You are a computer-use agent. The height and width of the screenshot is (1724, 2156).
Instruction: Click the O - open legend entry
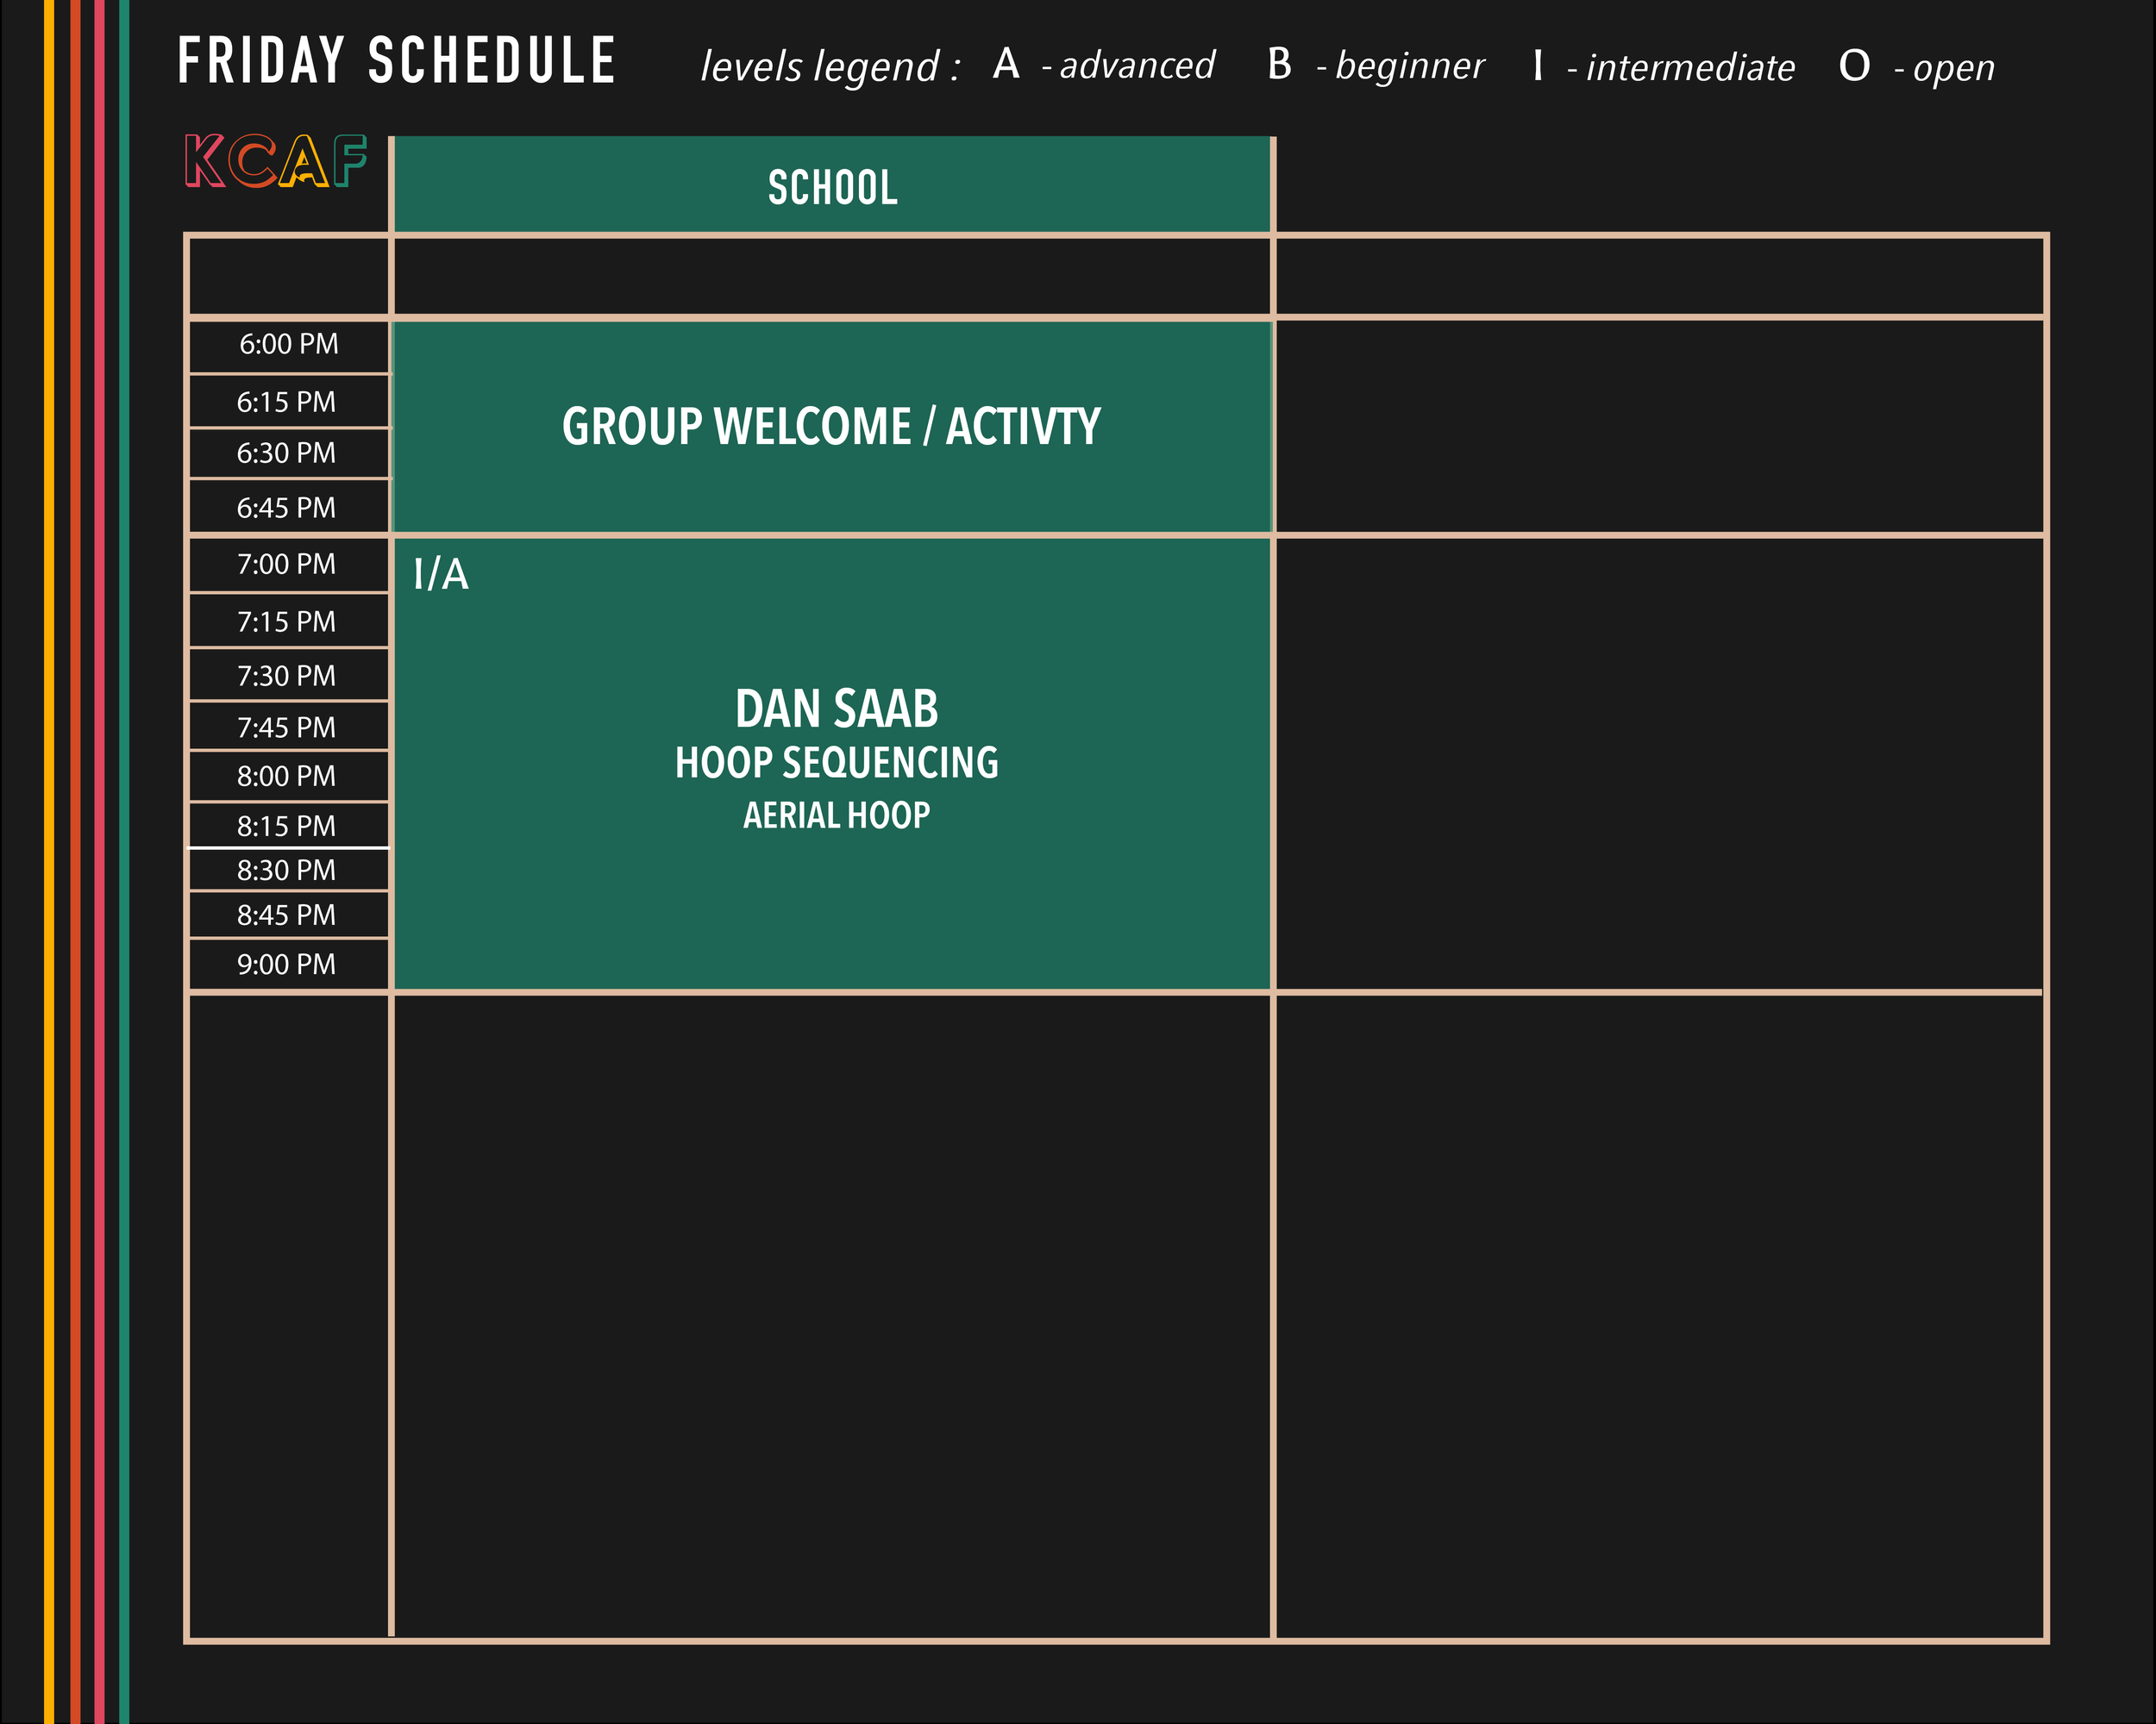[x=1916, y=67]
